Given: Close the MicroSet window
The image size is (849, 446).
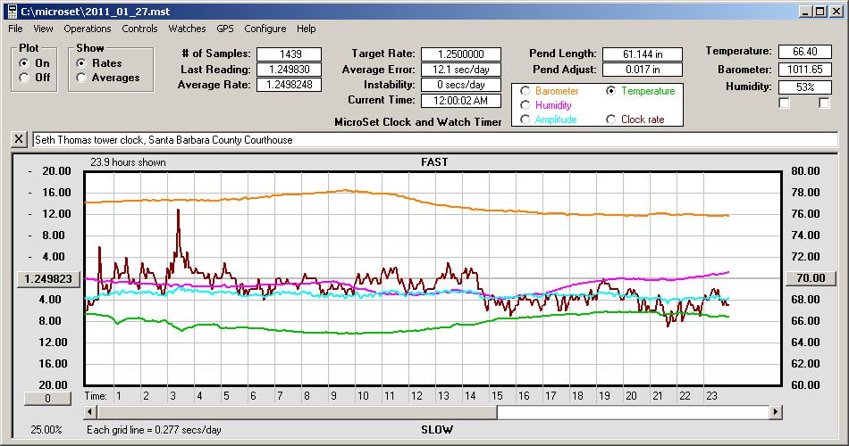Looking at the screenshot, I should coord(836,11).
